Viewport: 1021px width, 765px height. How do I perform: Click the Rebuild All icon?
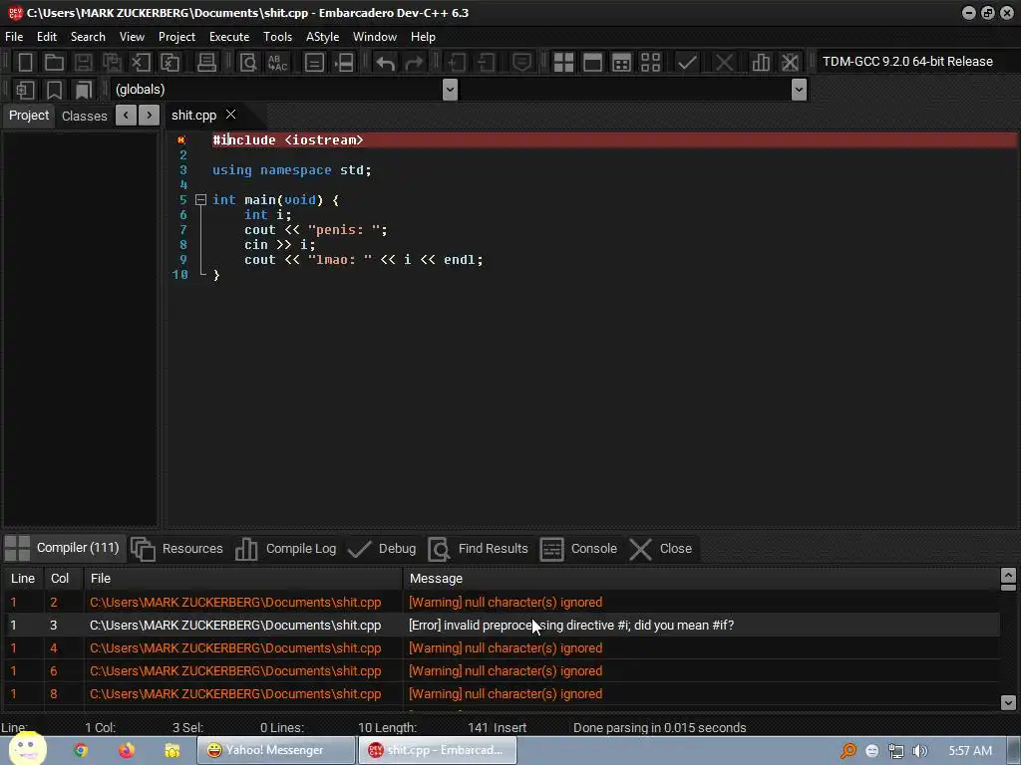point(650,63)
